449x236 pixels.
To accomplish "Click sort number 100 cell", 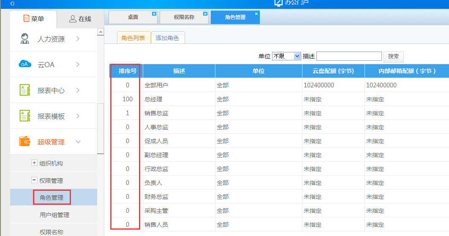I will tap(128, 99).
